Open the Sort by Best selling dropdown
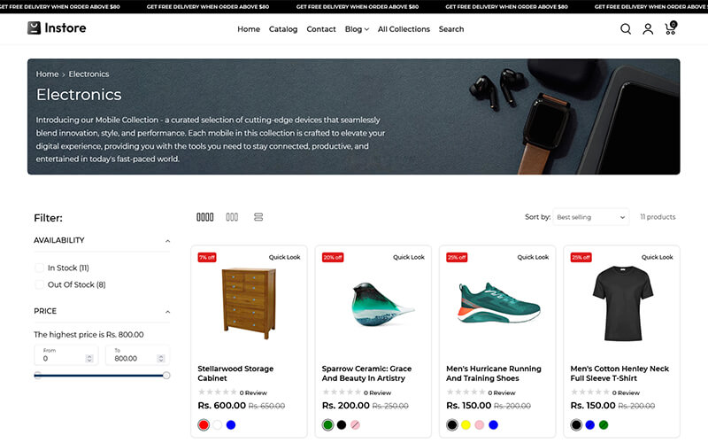Viewport: 708px width, 443px height. (590, 217)
